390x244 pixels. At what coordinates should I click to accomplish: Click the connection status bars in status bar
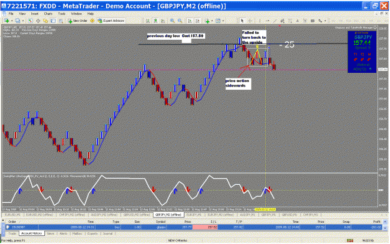pos(350,240)
